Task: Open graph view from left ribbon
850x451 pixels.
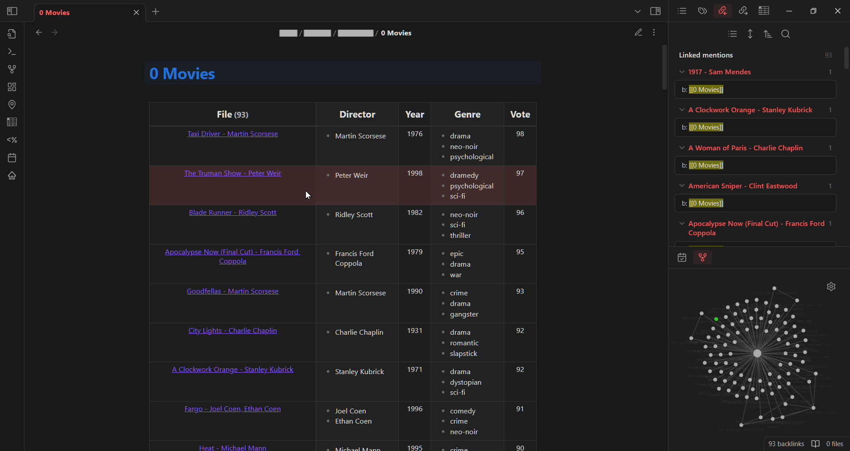Action: (x=12, y=69)
